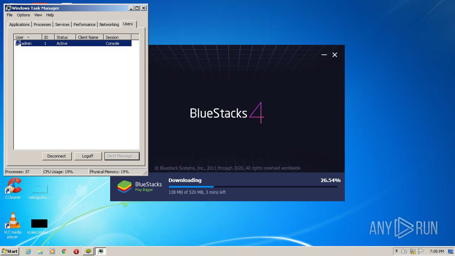Click the admin user icon

pyautogui.click(x=18, y=43)
